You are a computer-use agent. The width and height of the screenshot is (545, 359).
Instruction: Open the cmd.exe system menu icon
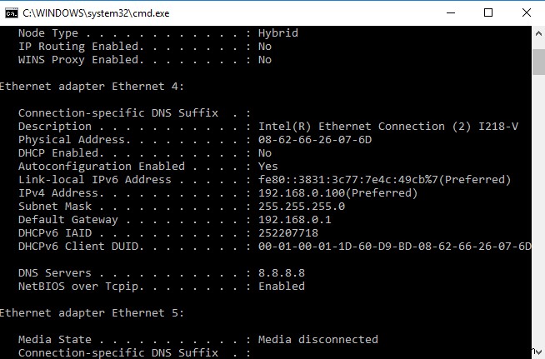coord(11,12)
